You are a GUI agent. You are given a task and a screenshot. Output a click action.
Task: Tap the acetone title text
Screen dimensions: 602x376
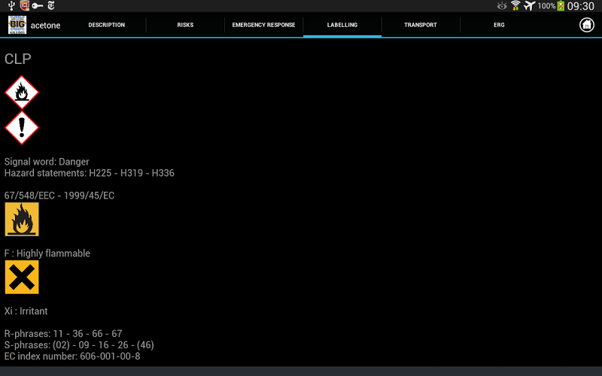(45, 26)
